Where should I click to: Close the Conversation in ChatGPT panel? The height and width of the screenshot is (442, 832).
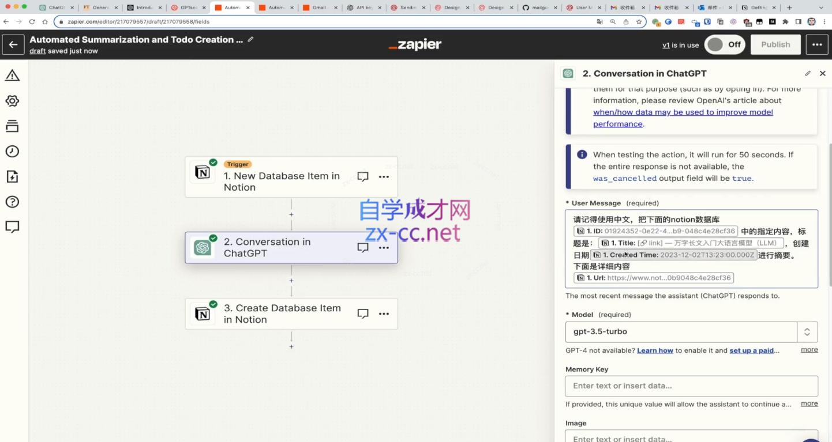tap(823, 74)
